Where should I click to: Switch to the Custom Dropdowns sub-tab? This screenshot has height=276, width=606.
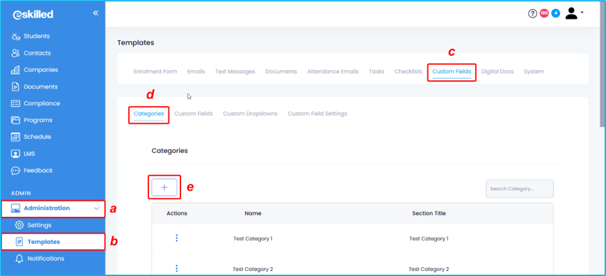pos(250,114)
